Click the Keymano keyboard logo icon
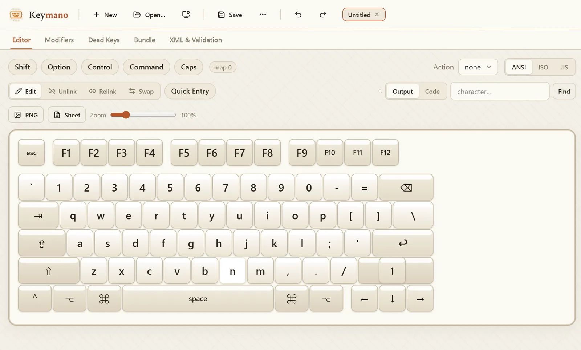This screenshot has height=350, width=581. point(16,15)
